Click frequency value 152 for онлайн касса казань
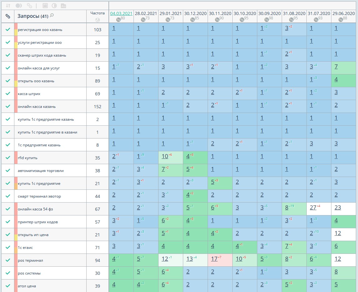Image resolution: width=358 pixels, height=292 pixels. [98, 107]
